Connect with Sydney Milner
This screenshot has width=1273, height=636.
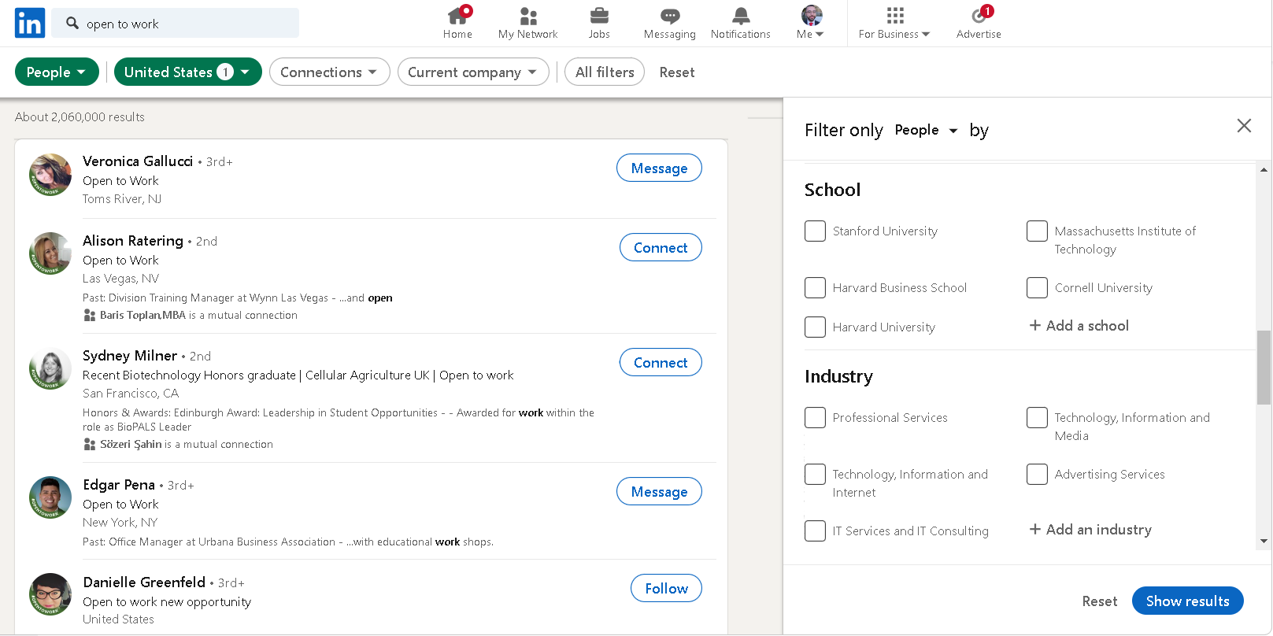point(661,363)
